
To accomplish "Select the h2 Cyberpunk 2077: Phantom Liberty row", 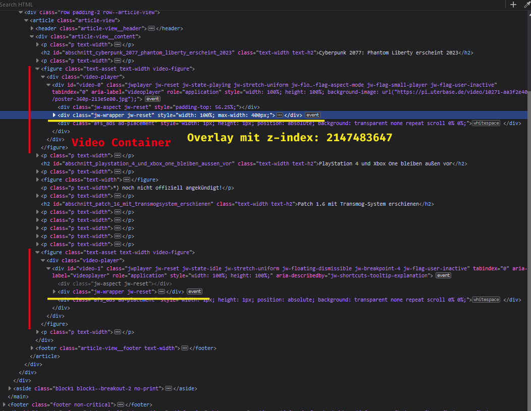I will pyautogui.click(x=257, y=53).
